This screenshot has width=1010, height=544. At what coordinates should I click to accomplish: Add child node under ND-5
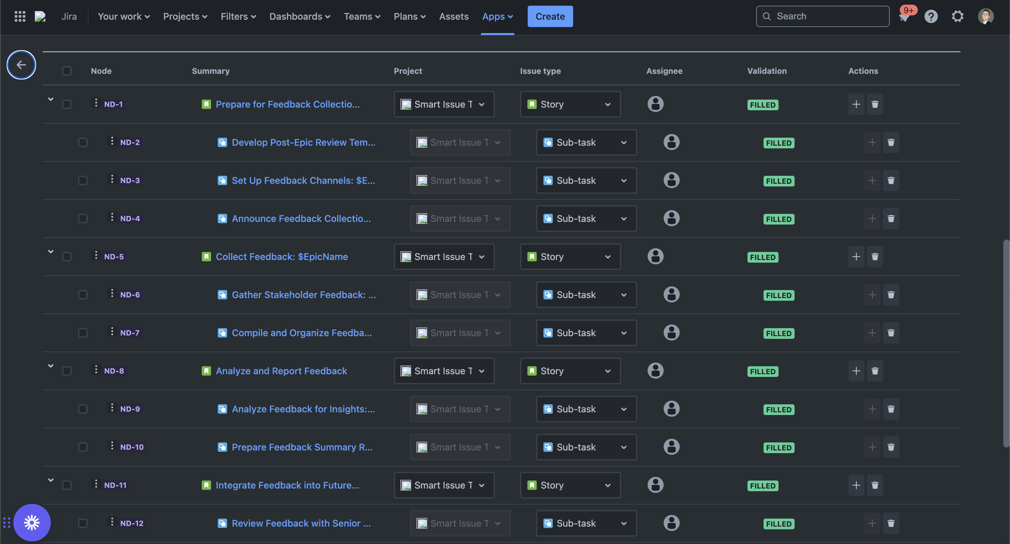coord(856,257)
